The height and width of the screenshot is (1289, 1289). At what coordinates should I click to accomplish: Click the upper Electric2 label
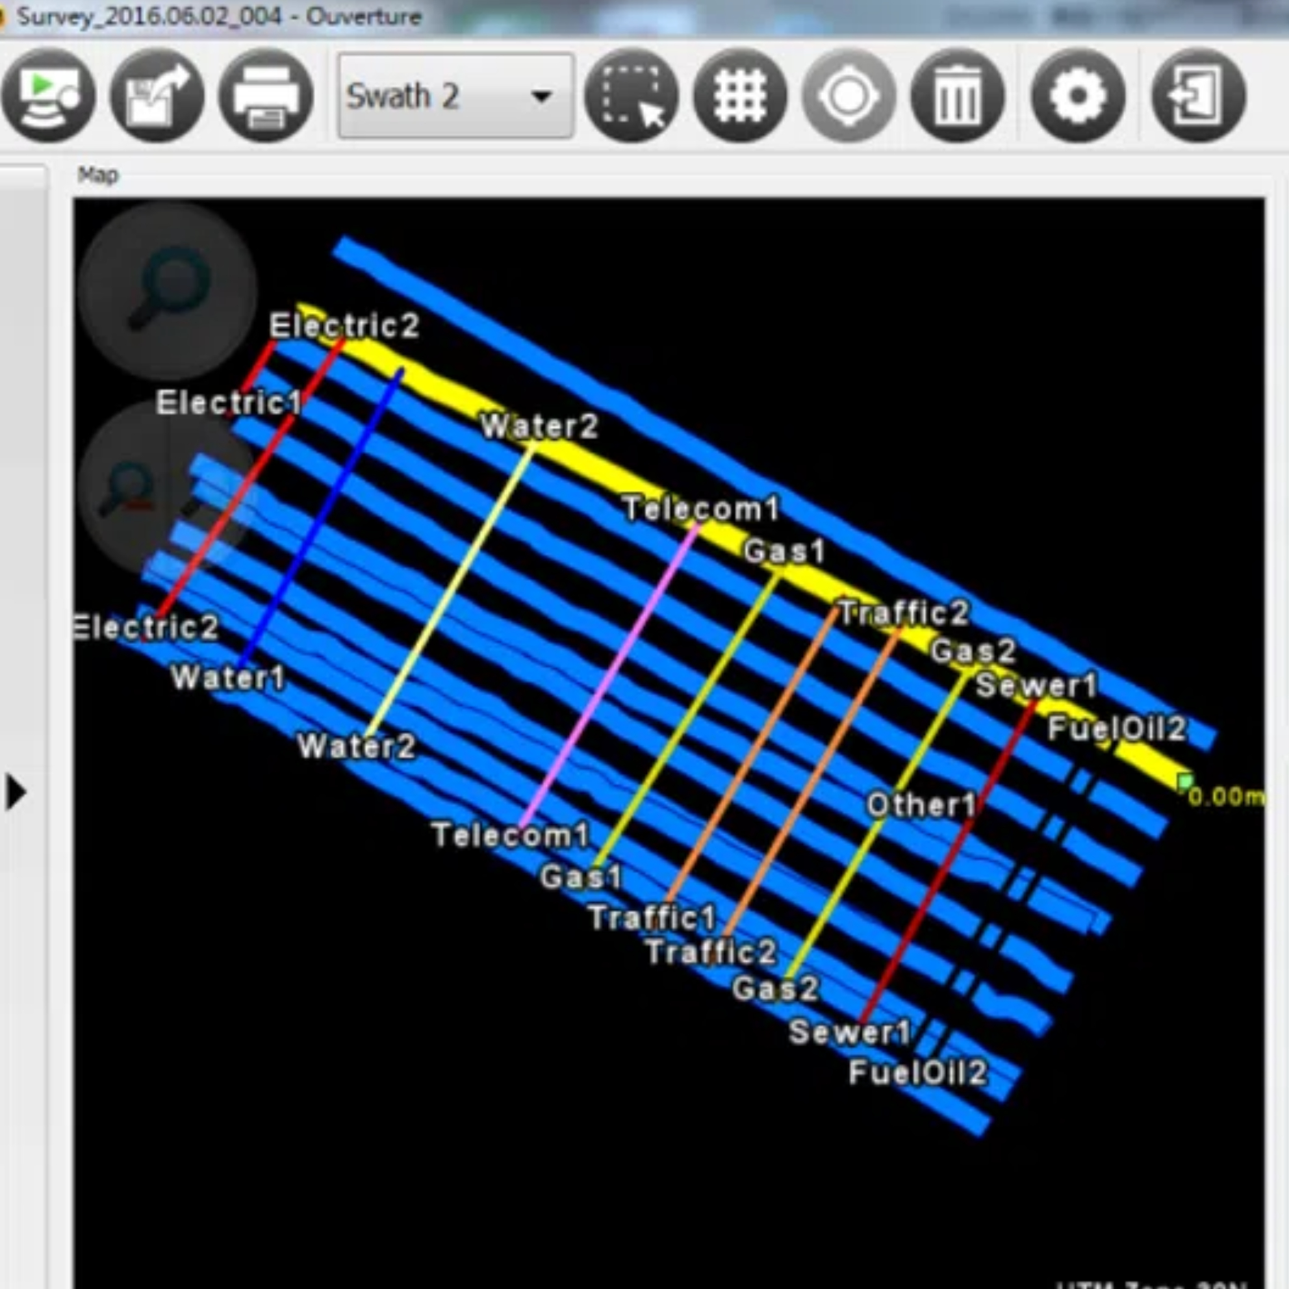pyautogui.click(x=344, y=325)
